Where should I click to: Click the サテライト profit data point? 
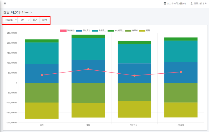pyautogui.click(x=134, y=76)
